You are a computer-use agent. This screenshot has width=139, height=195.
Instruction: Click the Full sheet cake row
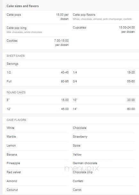click(x=37, y=81)
